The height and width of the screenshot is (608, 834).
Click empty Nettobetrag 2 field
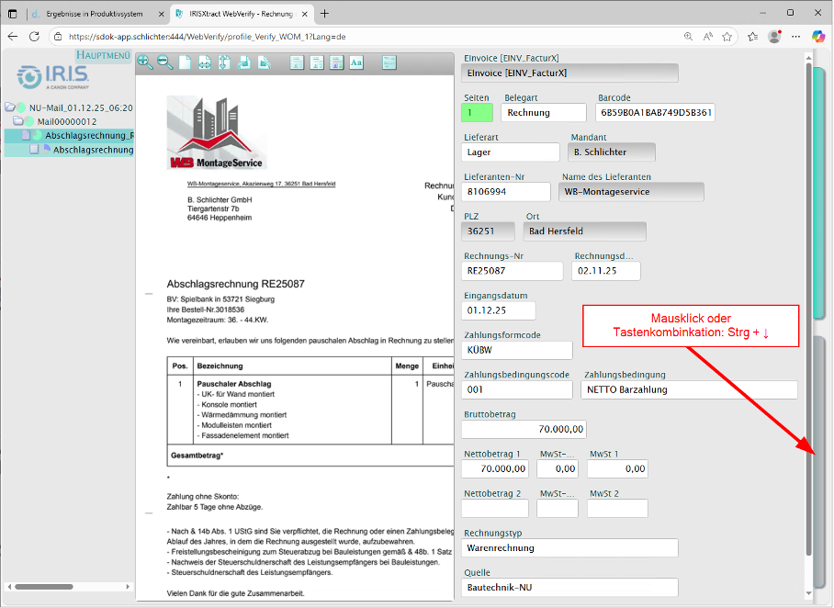(x=495, y=508)
